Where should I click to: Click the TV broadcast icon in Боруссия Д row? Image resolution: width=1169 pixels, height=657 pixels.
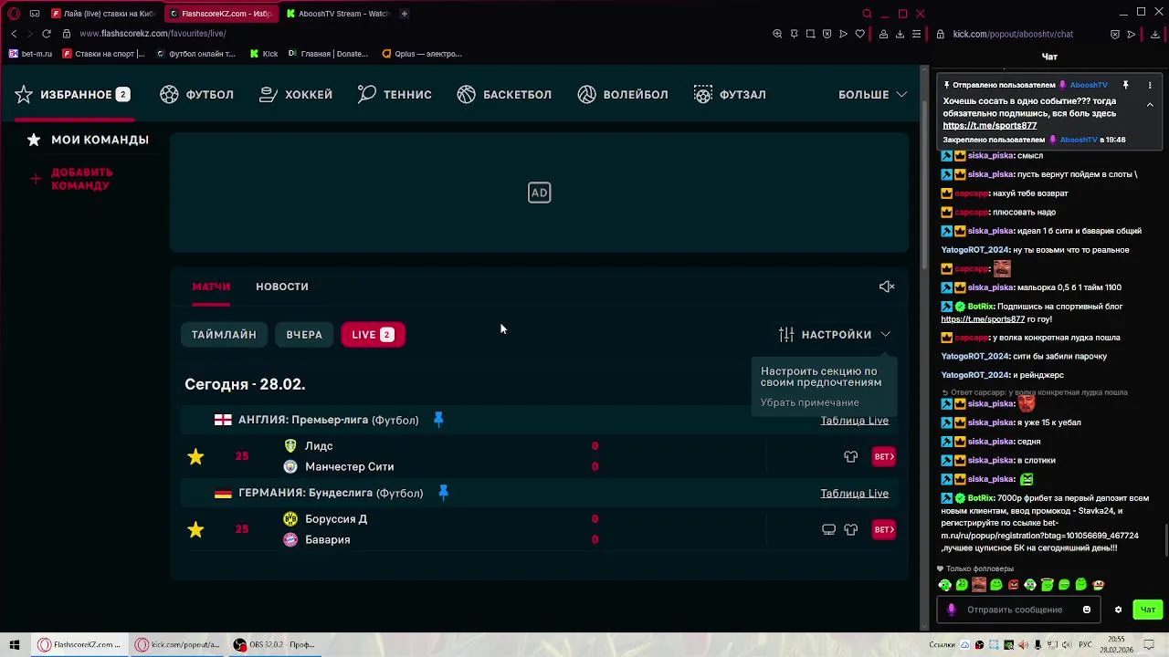coord(828,529)
